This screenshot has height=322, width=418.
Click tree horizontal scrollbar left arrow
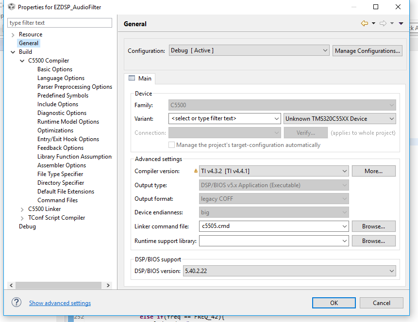point(11,285)
